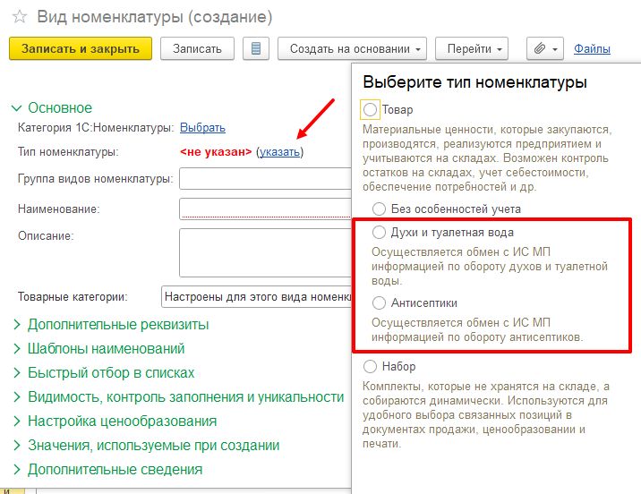Click the указать link for nomenclature type
The height and width of the screenshot is (494, 641).
(x=279, y=152)
